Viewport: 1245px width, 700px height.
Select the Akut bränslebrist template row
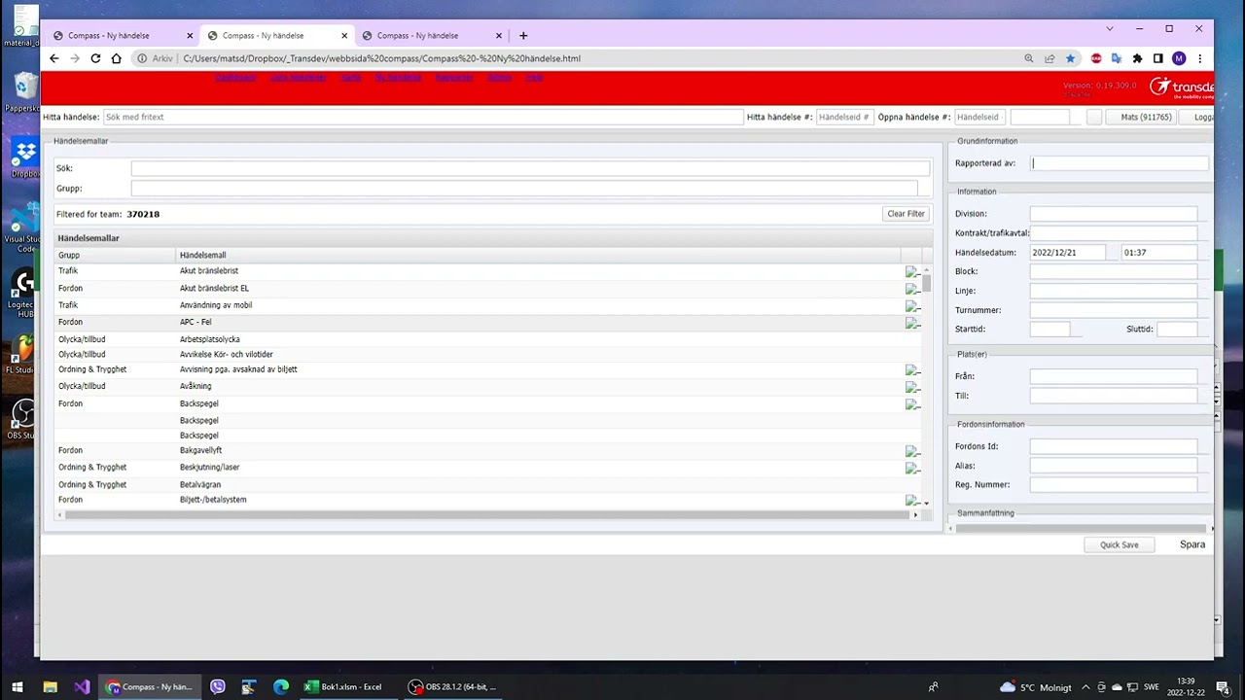488,271
